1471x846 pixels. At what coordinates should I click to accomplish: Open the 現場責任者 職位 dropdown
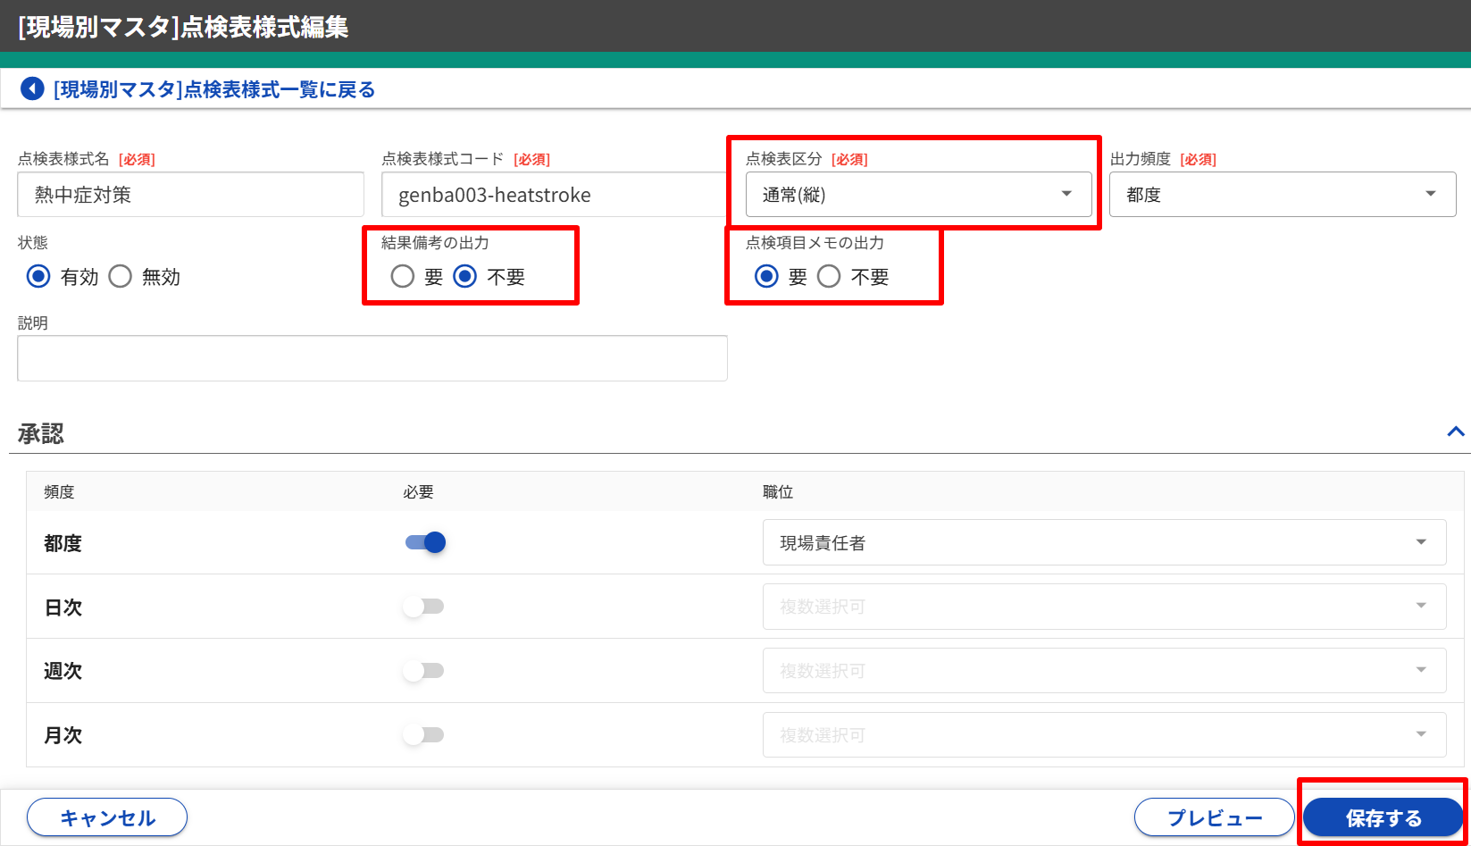tap(1103, 543)
